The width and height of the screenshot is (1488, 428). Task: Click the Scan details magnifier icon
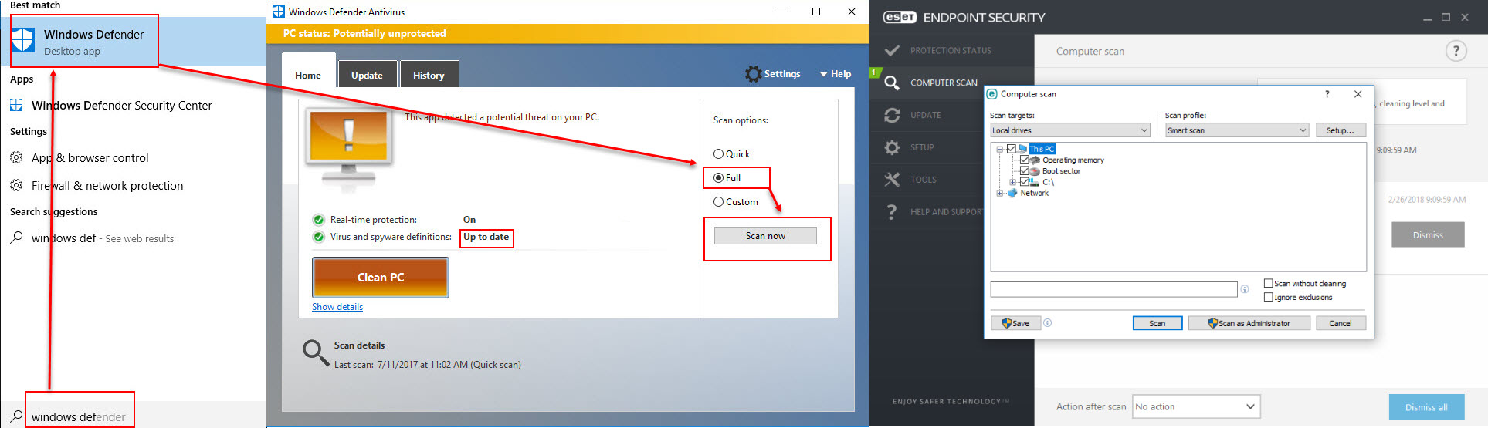[315, 352]
